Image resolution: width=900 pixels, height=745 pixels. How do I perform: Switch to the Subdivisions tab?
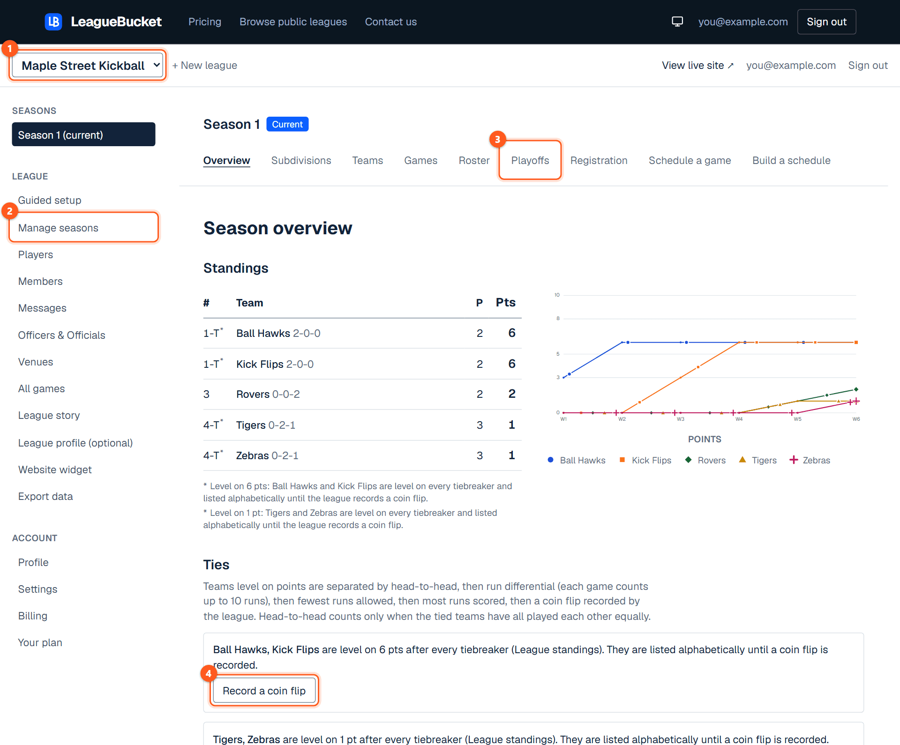(301, 160)
